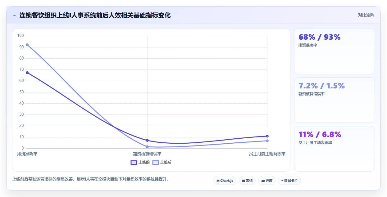Toggle the 上线后 legend series
This screenshot has height=197, width=387.
pyautogui.click(x=162, y=162)
